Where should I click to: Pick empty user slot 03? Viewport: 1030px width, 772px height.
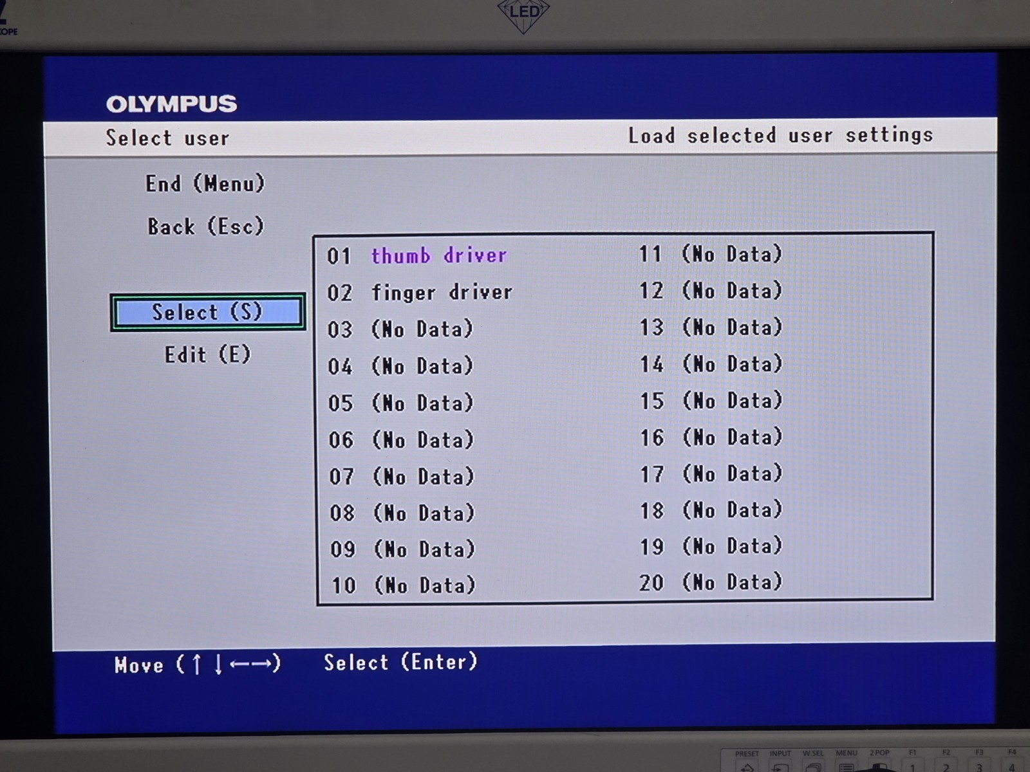[400, 329]
